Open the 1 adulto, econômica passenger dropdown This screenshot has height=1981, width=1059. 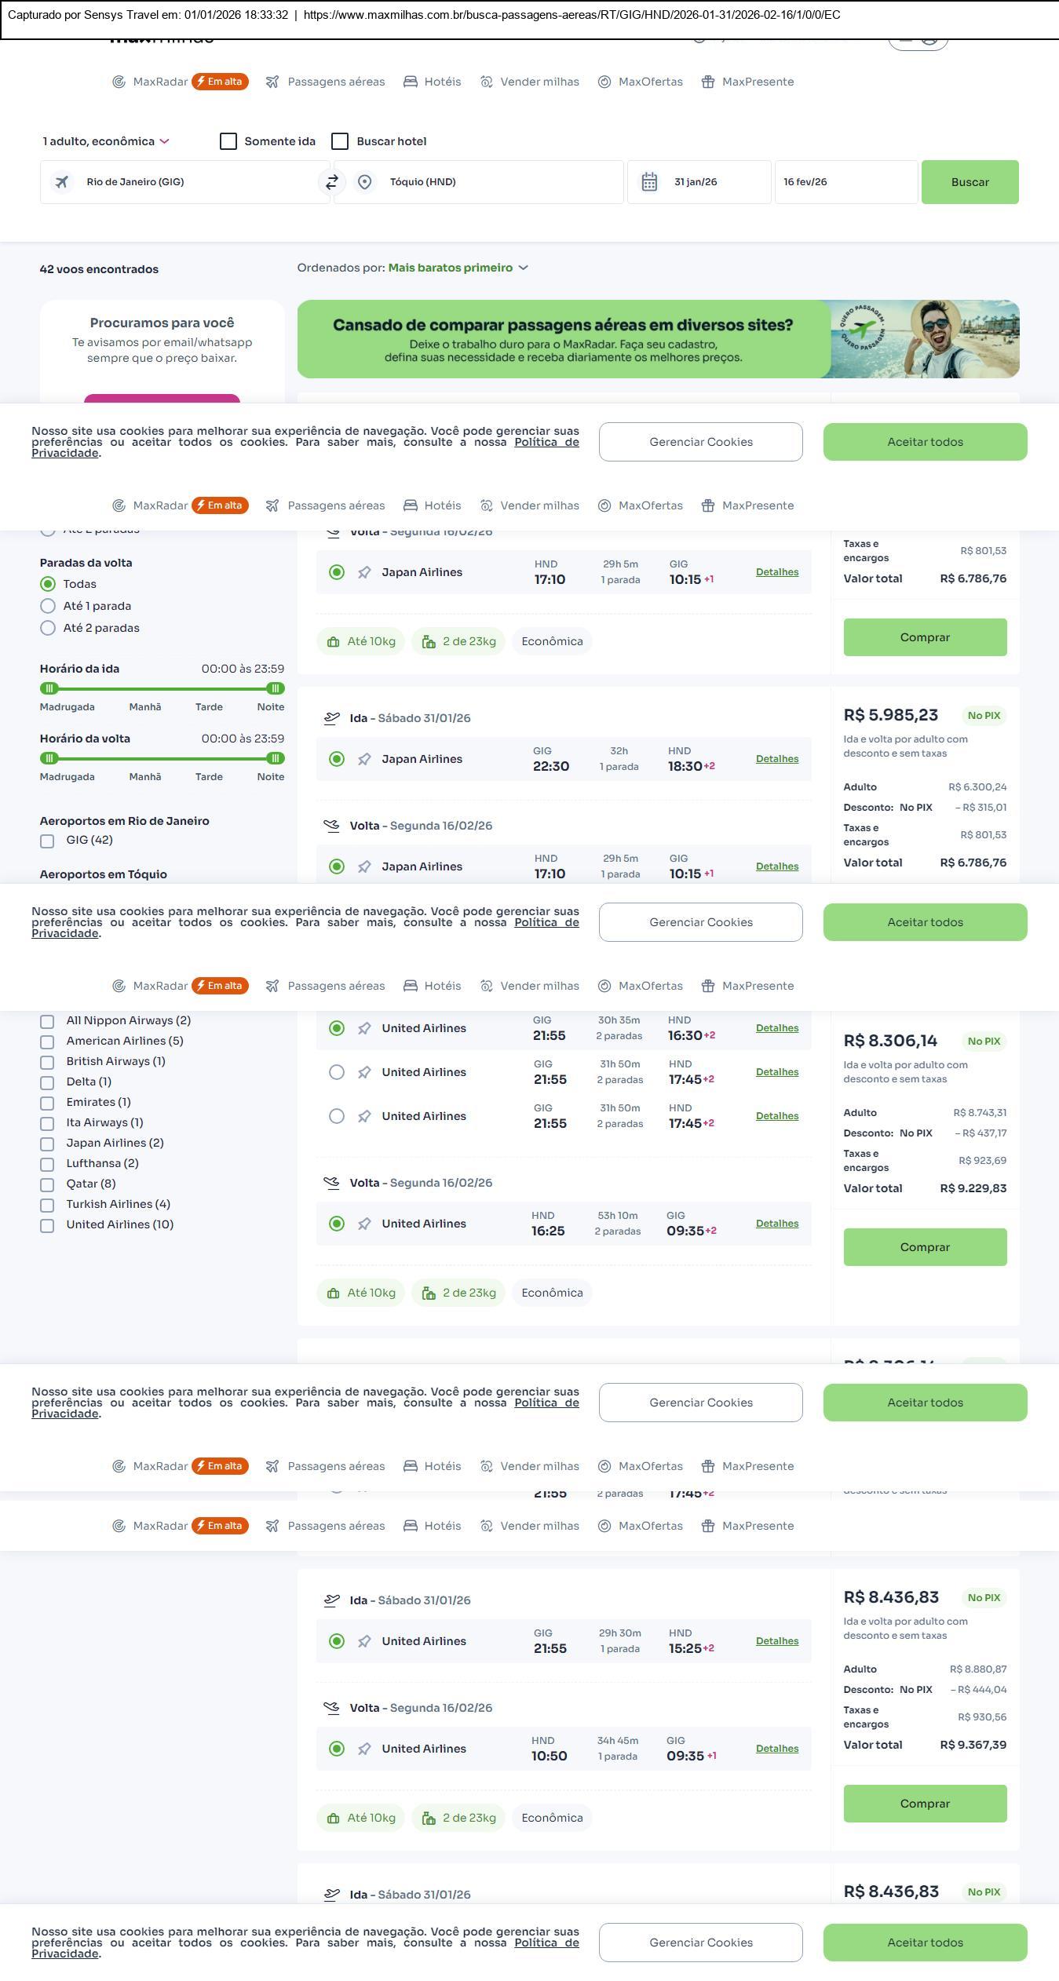pyautogui.click(x=105, y=141)
